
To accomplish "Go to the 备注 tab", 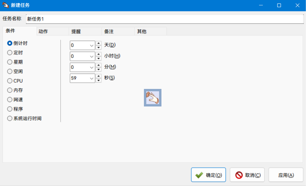I will [118, 31].
